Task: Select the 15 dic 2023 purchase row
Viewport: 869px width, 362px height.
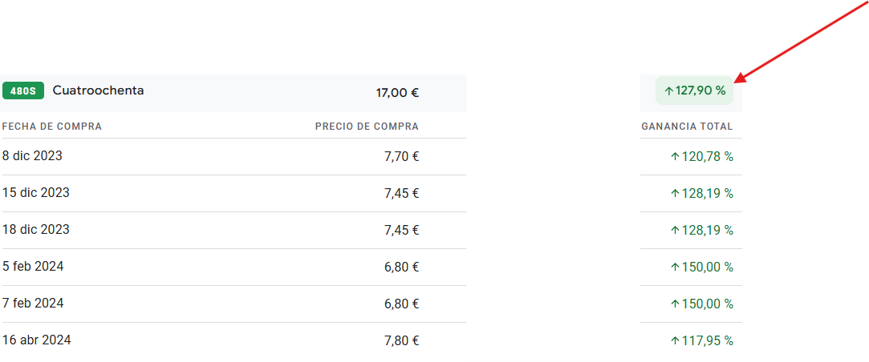Action: pyautogui.click(x=372, y=193)
